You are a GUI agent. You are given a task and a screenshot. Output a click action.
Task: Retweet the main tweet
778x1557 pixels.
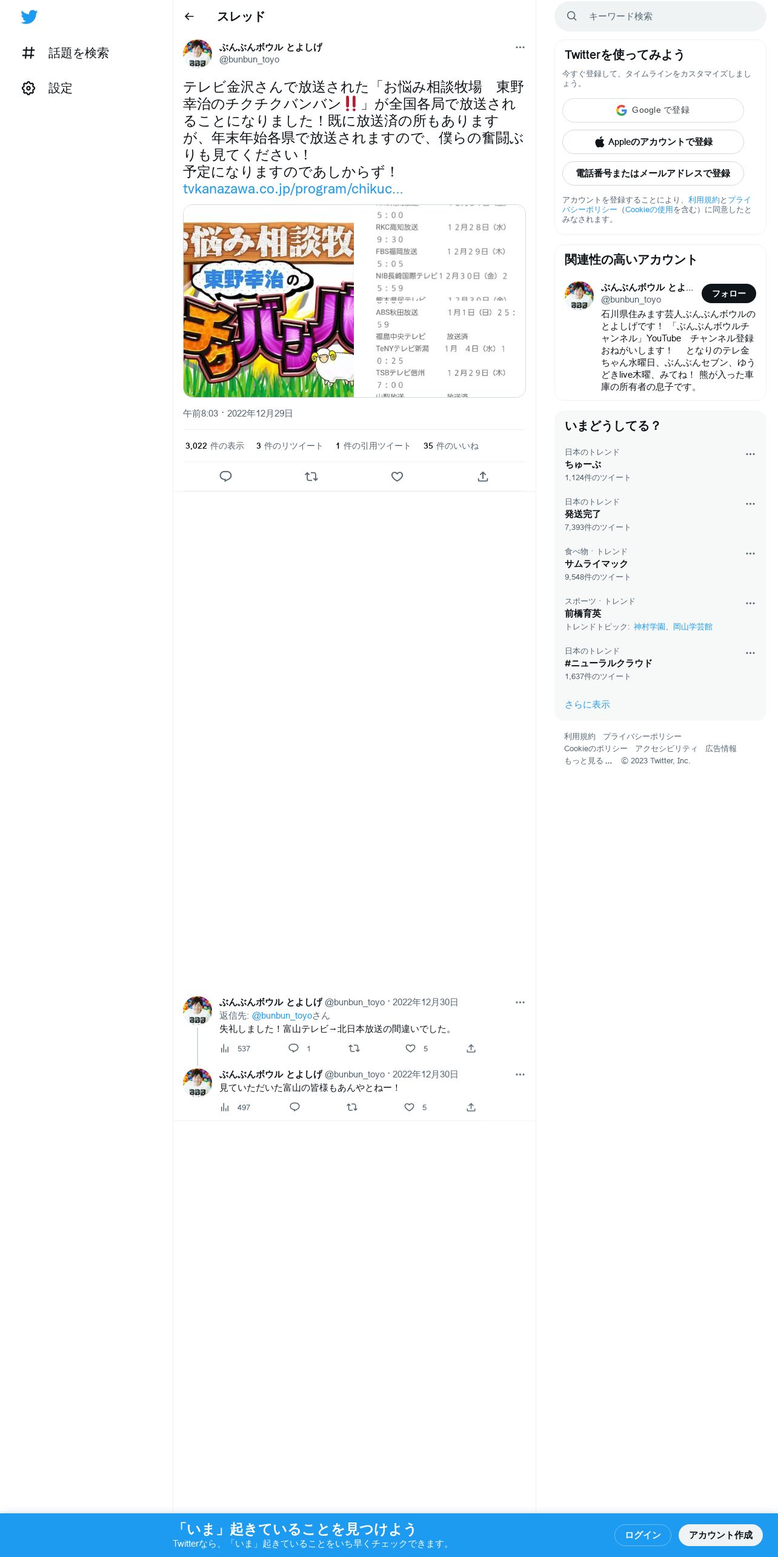tap(311, 477)
